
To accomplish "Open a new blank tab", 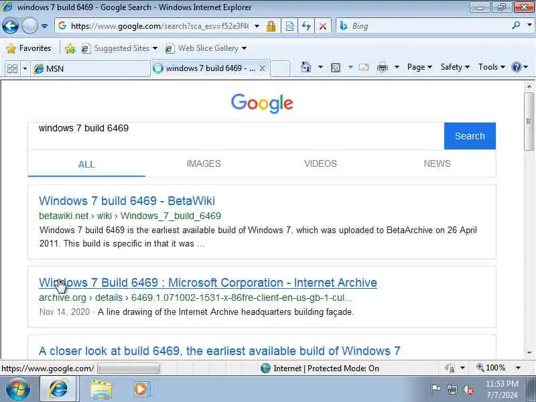I will click(280, 69).
